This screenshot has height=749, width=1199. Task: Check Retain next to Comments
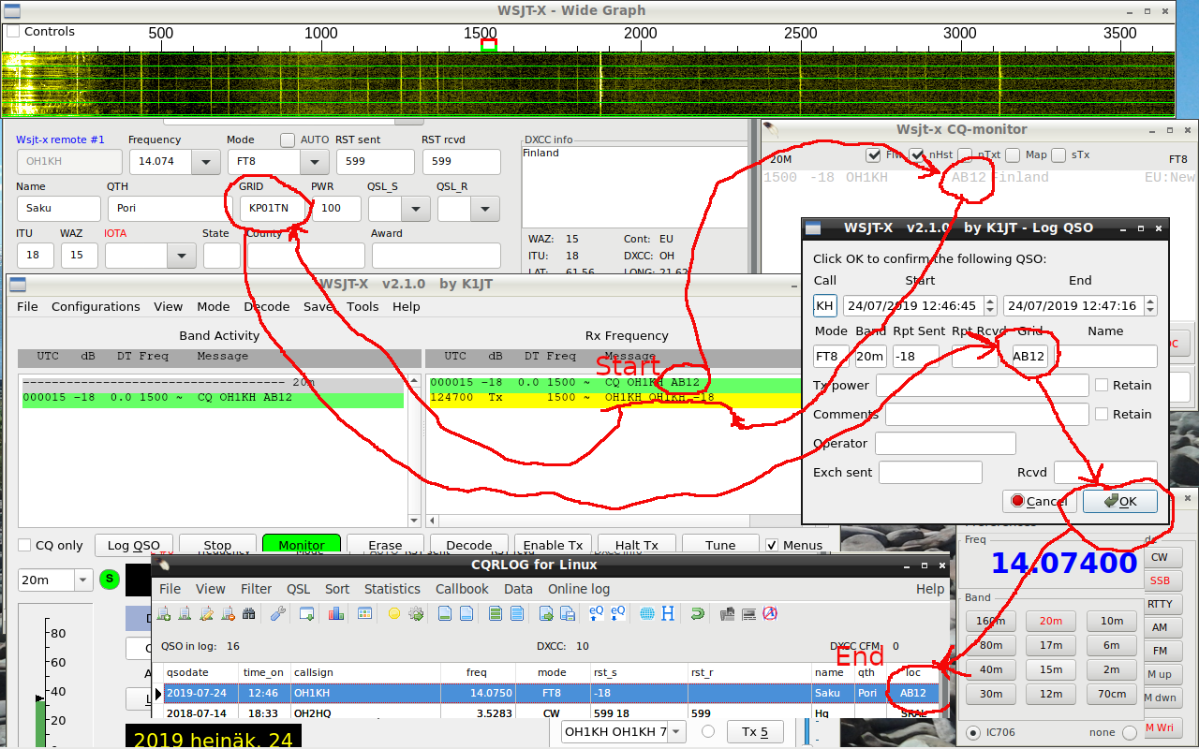point(1102,414)
